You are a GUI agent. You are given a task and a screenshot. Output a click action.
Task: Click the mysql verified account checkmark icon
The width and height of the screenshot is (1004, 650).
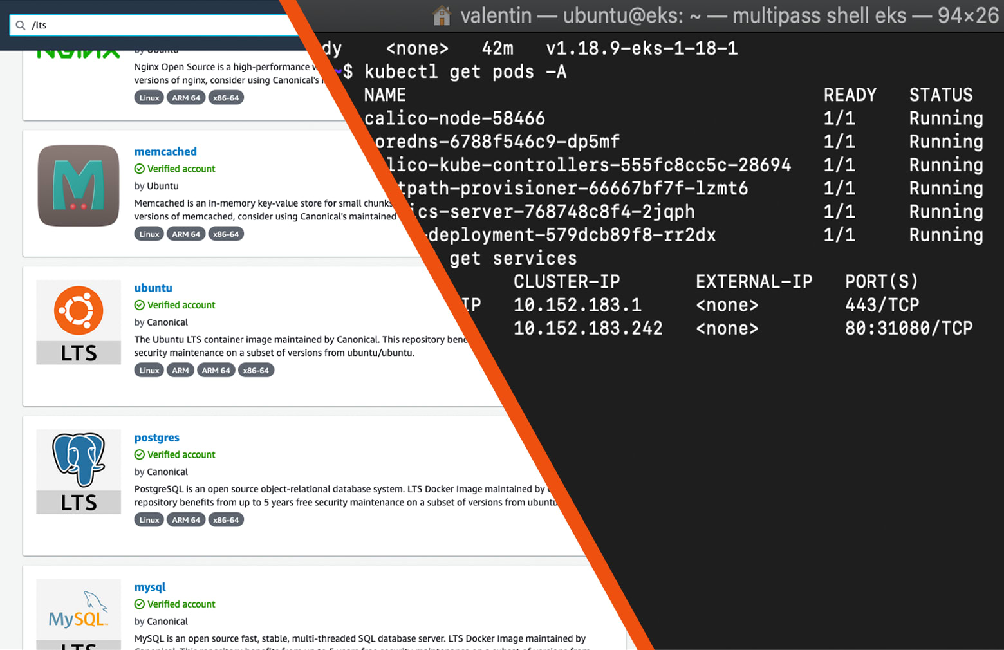[x=140, y=604]
